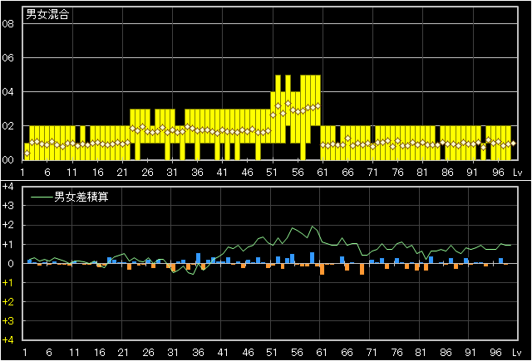The width and height of the screenshot is (532, 361).
Task: Select the white +1 y-axis label of 男女差積算 chart
Action: pyautogui.click(x=7, y=244)
